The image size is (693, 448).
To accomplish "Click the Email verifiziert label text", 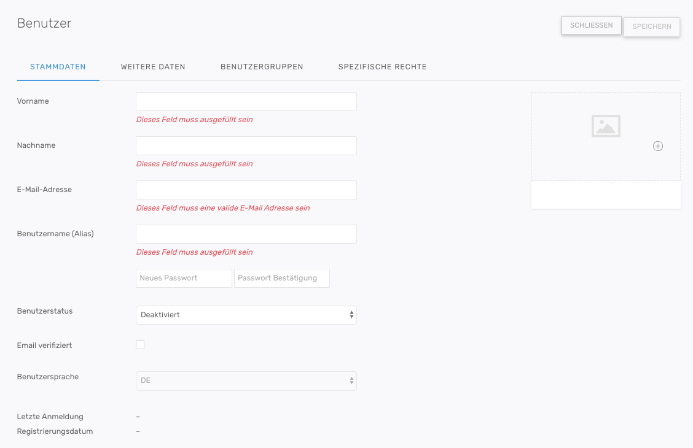I will (44, 346).
